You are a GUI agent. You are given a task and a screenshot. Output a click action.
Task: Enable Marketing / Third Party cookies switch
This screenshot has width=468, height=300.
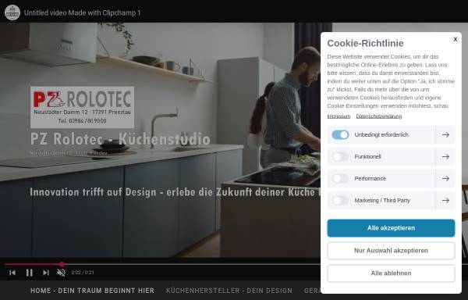point(340,200)
